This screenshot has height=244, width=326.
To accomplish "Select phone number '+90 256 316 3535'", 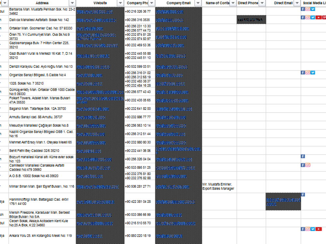I will point(137,20).
